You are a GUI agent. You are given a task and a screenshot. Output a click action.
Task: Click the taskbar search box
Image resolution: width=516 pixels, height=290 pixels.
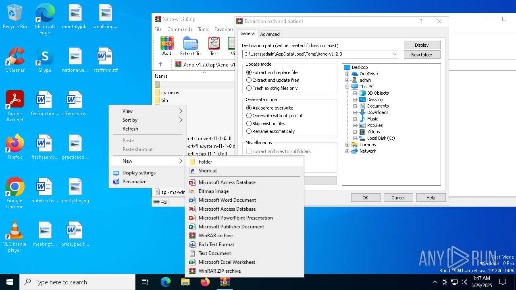[x=77, y=282]
